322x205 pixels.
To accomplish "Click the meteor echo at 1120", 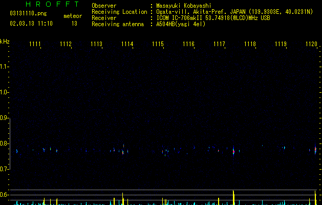I will coord(315,150).
